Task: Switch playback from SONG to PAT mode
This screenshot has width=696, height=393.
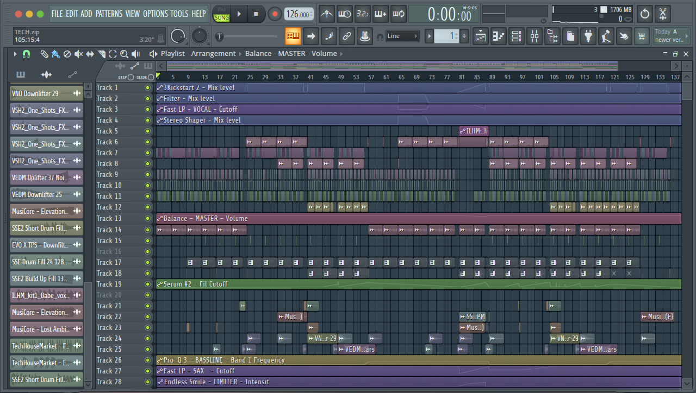Action: click(222, 9)
